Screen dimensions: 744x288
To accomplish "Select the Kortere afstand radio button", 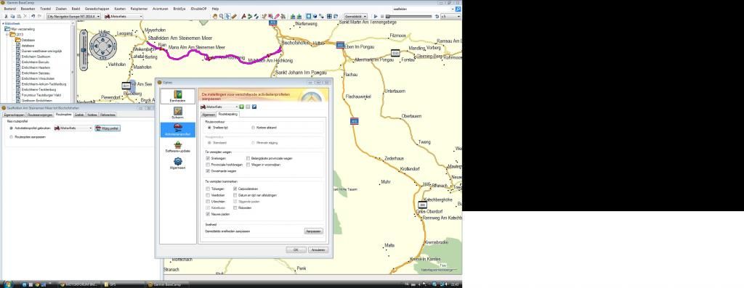I will point(253,128).
